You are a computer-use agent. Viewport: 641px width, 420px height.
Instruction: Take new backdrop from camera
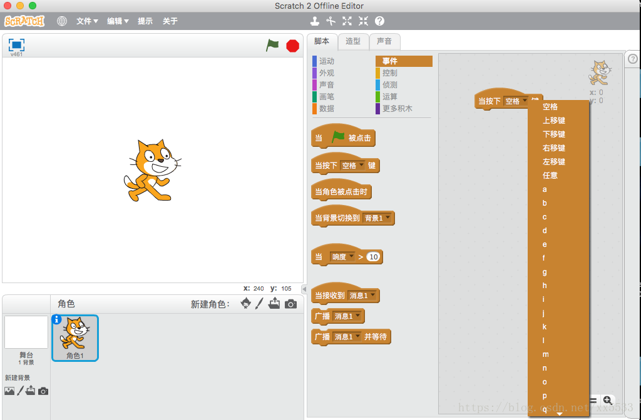(43, 391)
